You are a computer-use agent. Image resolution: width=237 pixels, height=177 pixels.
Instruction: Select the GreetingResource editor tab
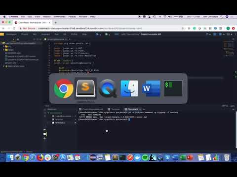[x=56, y=39]
